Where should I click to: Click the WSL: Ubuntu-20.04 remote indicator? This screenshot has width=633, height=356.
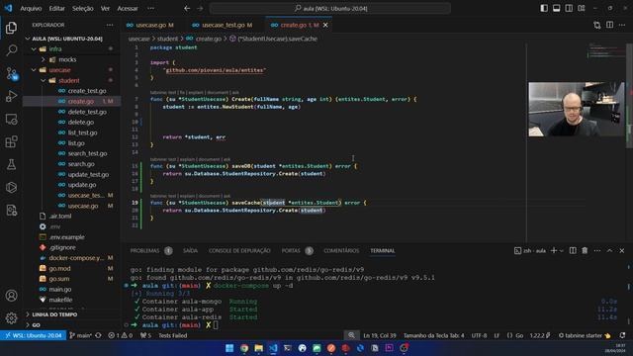[34, 335]
